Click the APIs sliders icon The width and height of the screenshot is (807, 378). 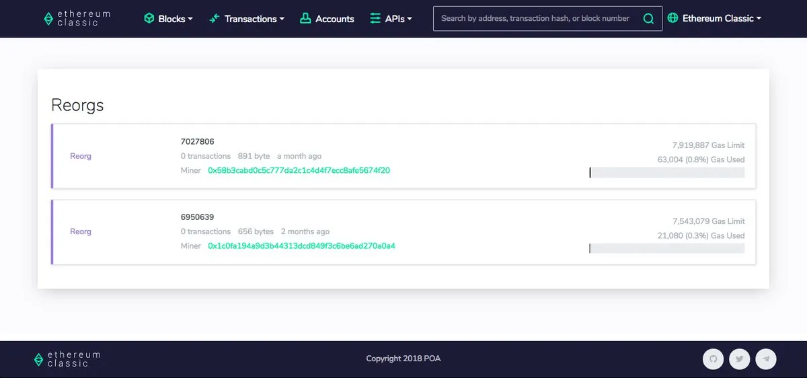tap(375, 18)
